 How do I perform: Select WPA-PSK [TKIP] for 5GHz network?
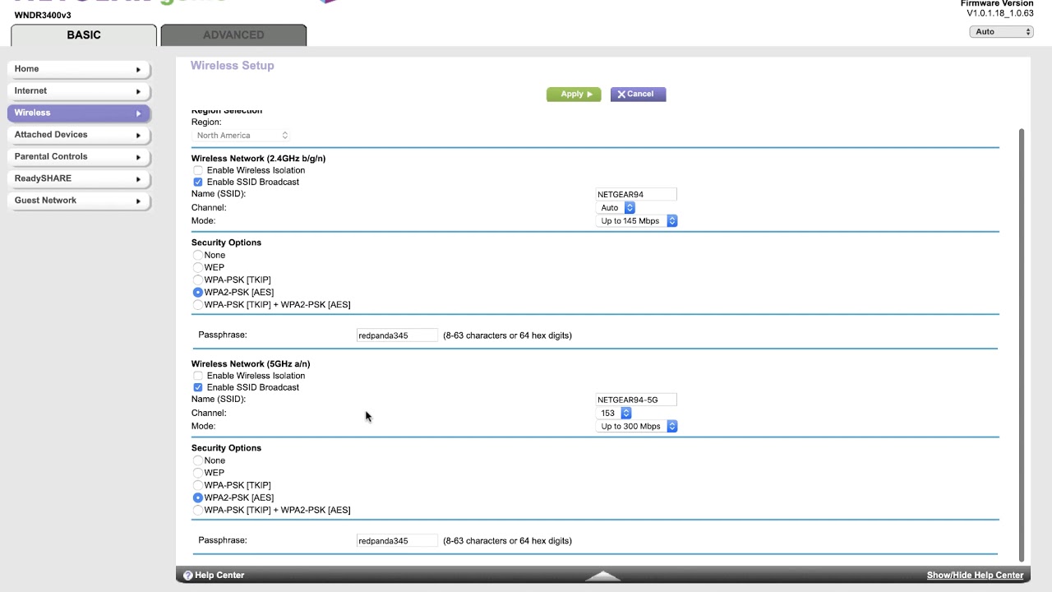tap(198, 485)
